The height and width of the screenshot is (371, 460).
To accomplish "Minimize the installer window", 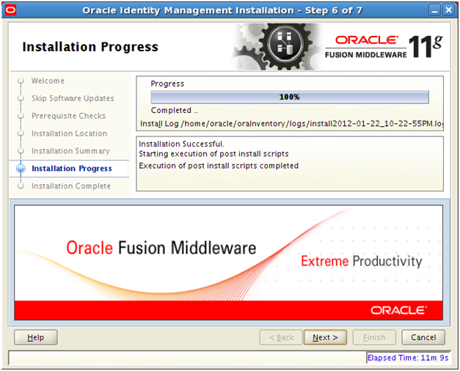I will click(x=435, y=10).
